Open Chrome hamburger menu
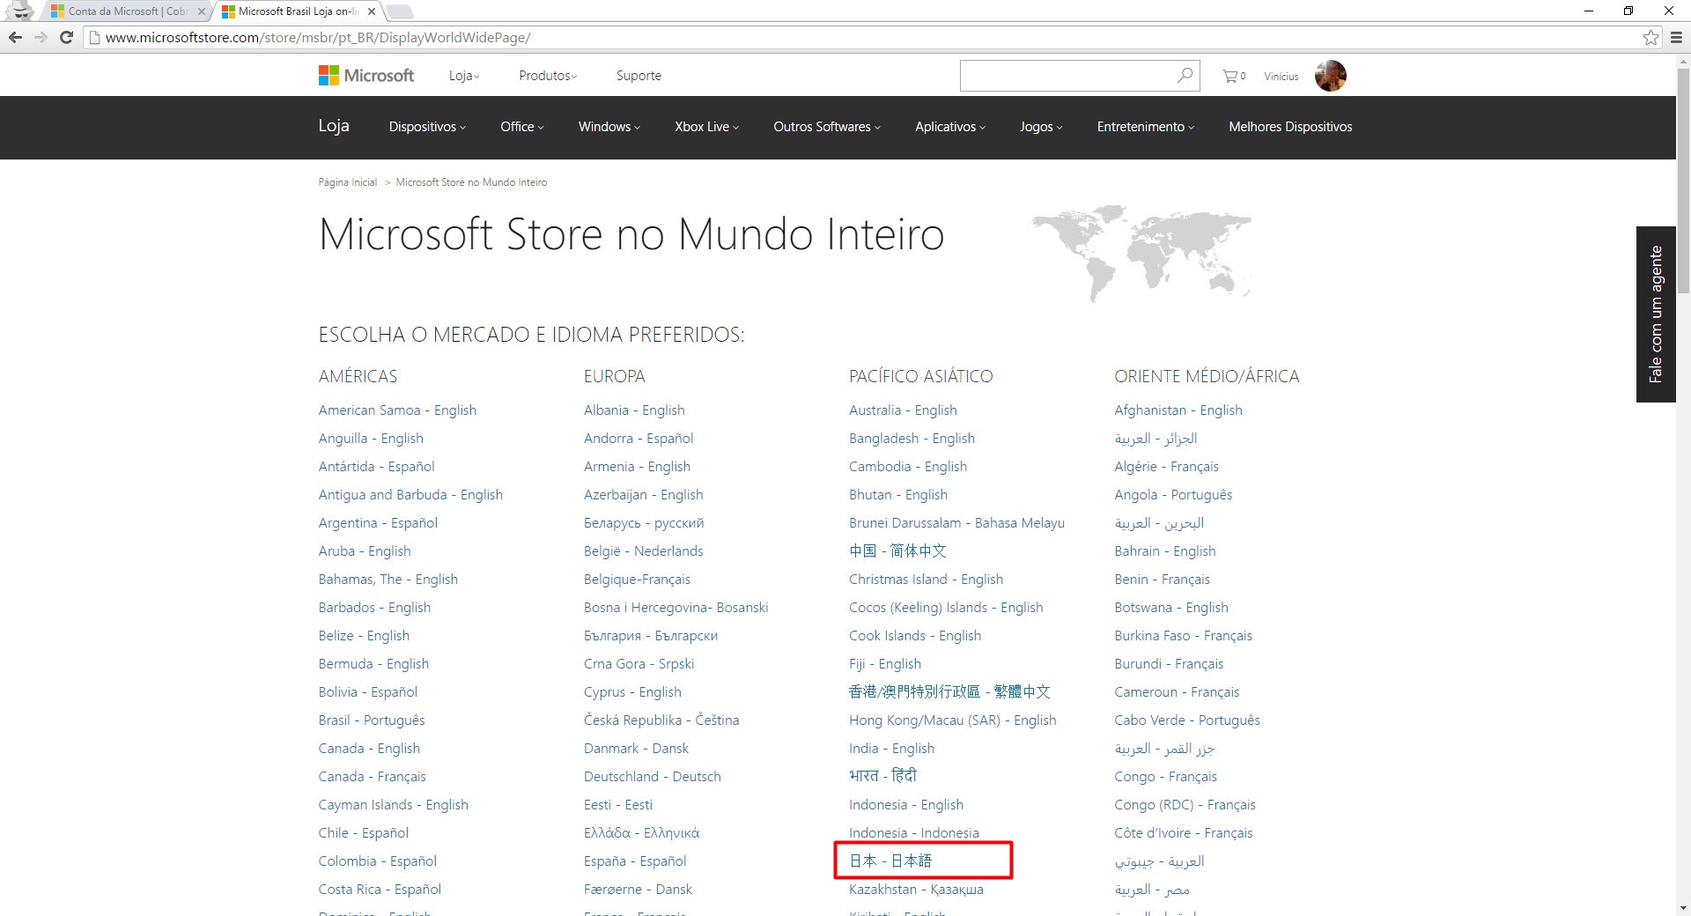This screenshot has height=916, width=1691. click(x=1676, y=37)
